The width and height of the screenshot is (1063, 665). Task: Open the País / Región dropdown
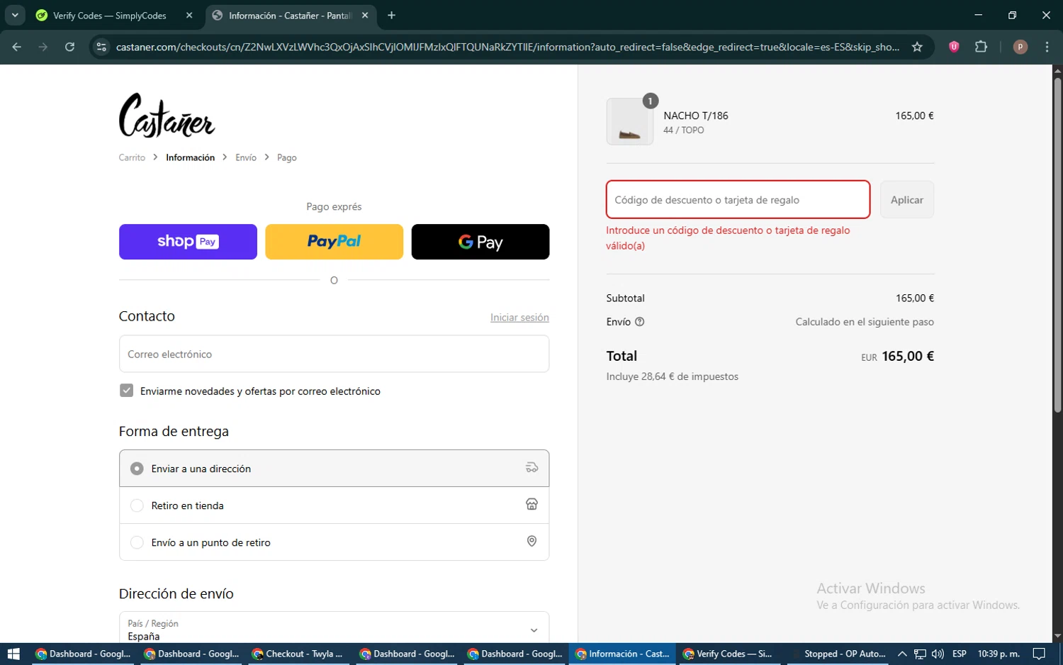click(334, 630)
